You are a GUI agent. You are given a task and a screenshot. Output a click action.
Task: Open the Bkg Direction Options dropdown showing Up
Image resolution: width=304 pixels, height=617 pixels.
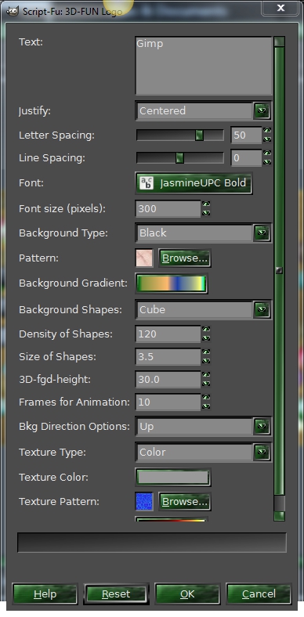(x=203, y=426)
